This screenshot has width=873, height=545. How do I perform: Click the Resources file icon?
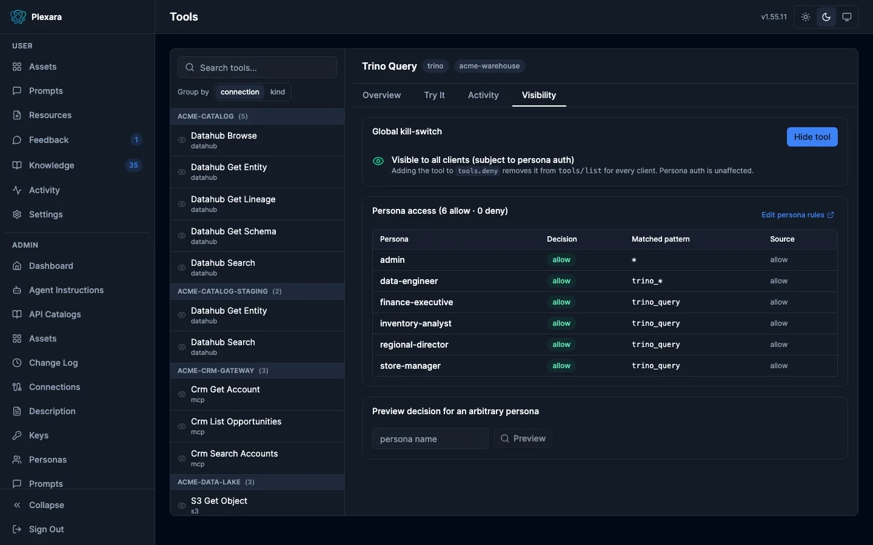(x=17, y=115)
